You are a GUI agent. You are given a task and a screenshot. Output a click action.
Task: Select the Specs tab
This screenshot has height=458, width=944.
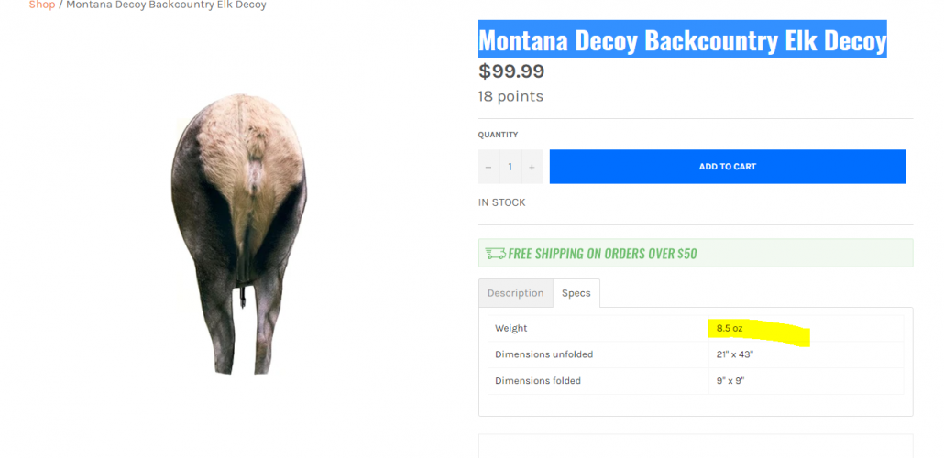(576, 293)
